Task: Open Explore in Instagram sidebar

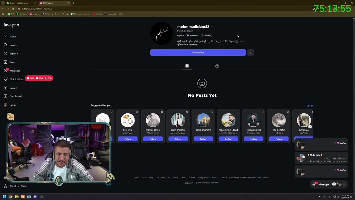Action: [x=11, y=54]
